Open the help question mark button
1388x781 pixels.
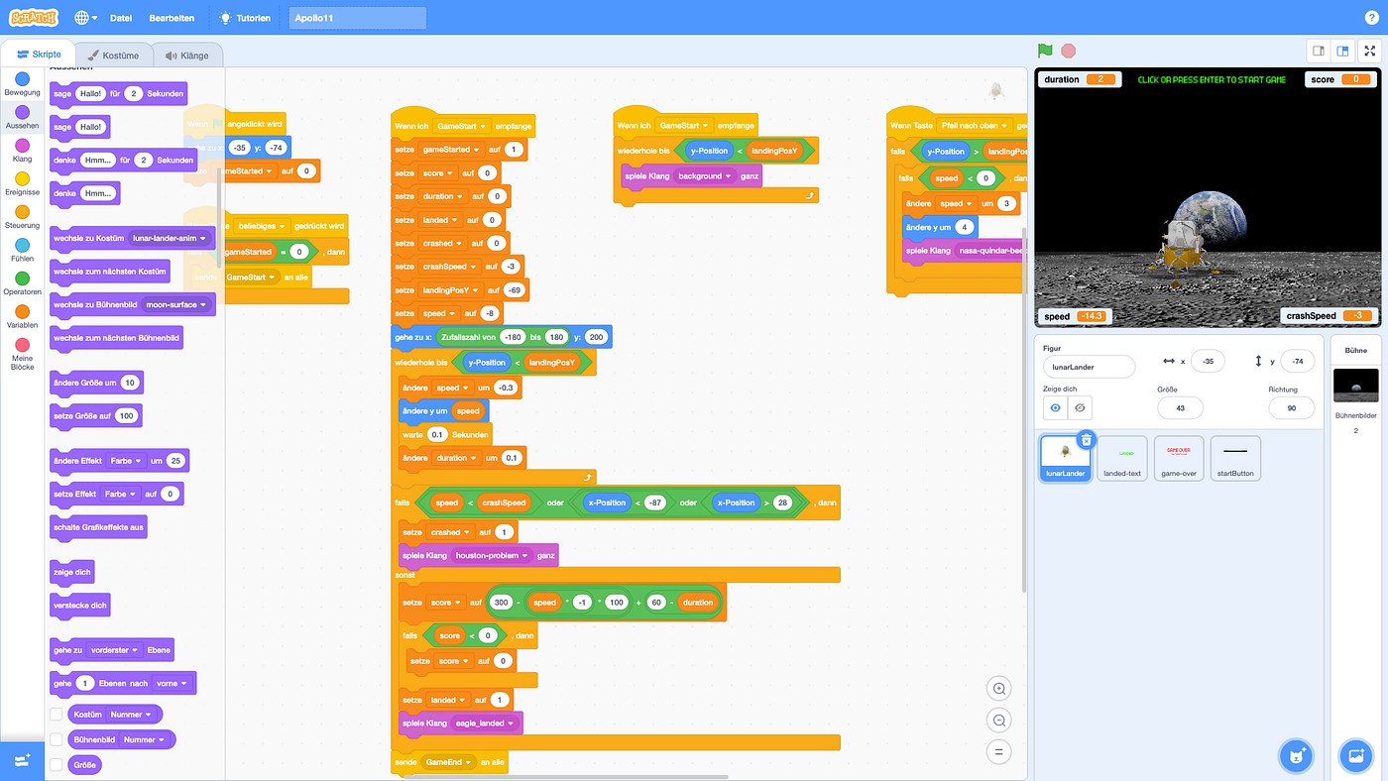1371,17
